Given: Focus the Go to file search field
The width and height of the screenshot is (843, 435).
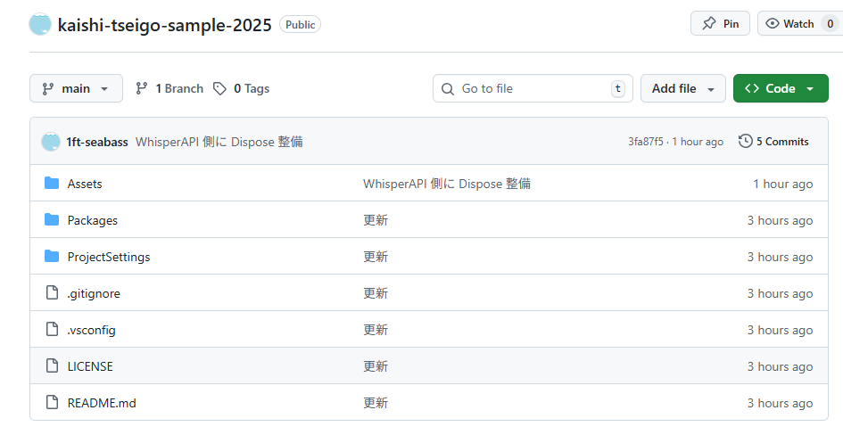Looking at the screenshot, I should (533, 88).
